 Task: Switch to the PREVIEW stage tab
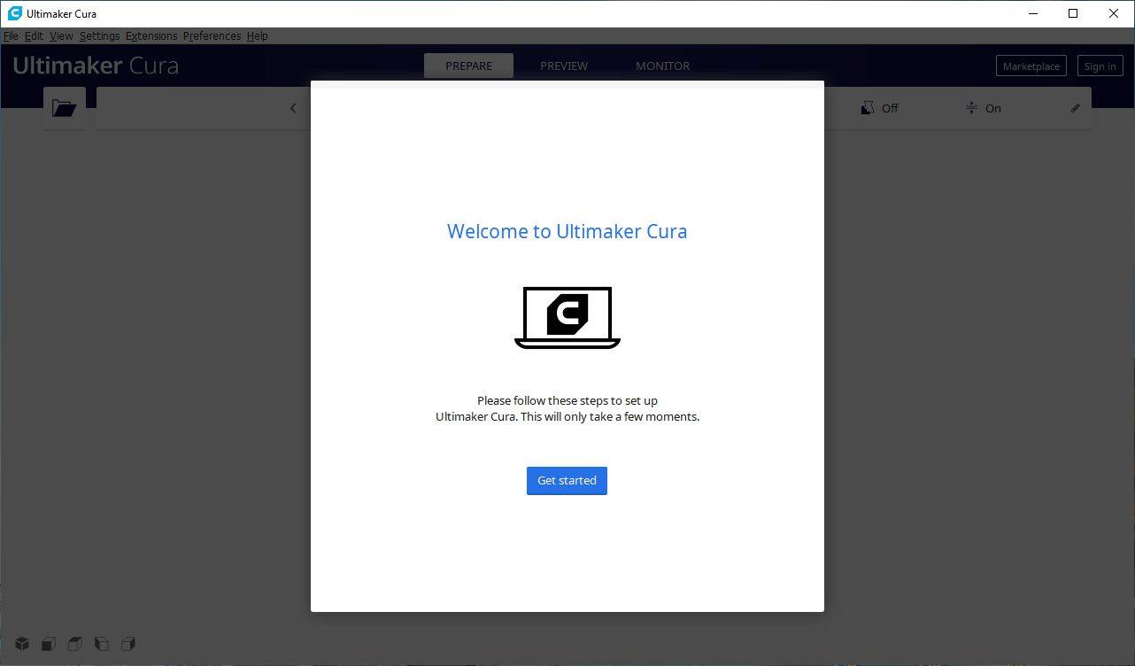pyautogui.click(x=564, y=66)
